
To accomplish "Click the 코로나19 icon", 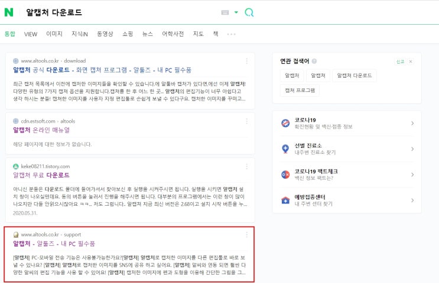I will coord(285,123).
